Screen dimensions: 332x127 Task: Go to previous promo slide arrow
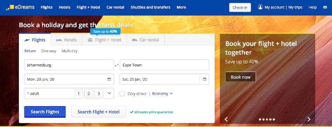tap(226, 119)
